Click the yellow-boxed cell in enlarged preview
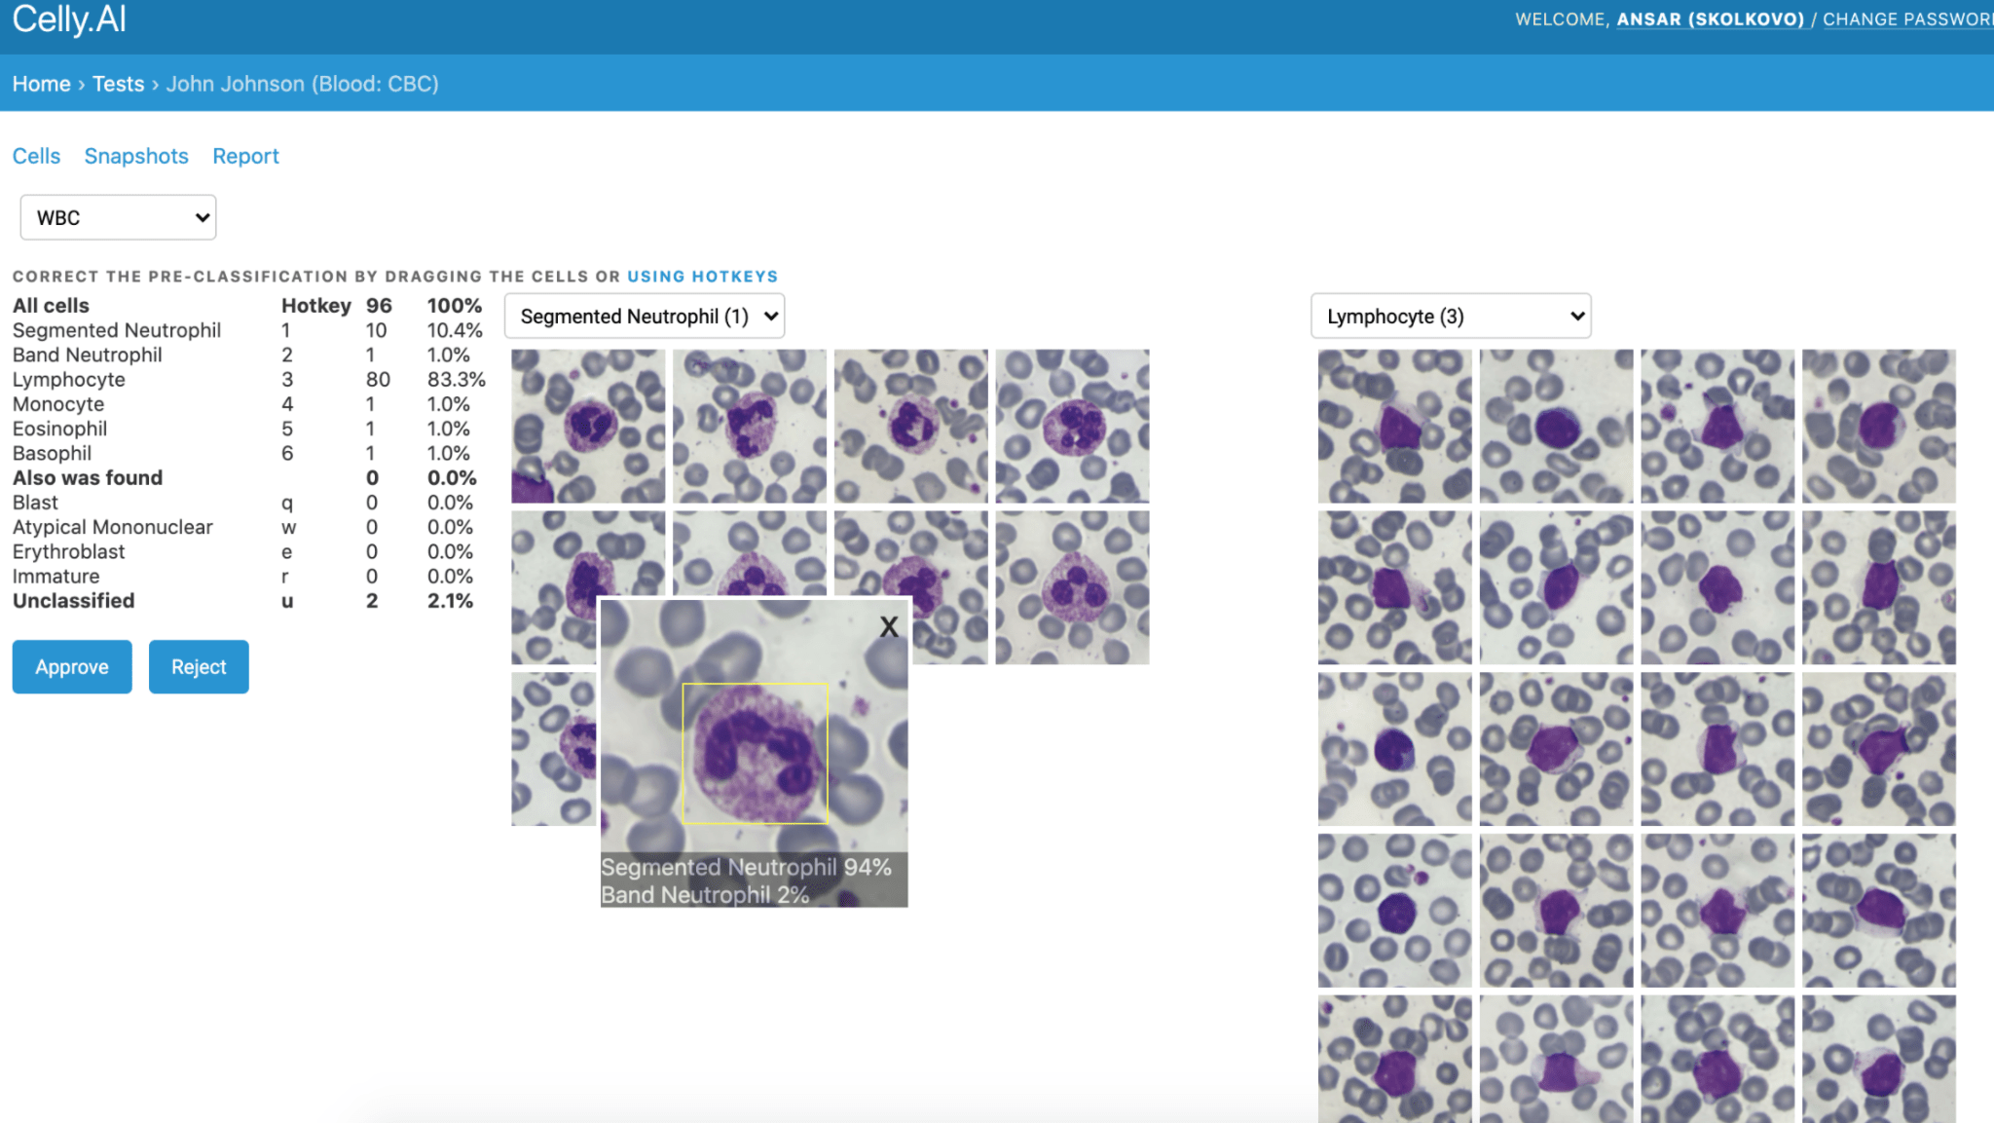 [755, 753]
